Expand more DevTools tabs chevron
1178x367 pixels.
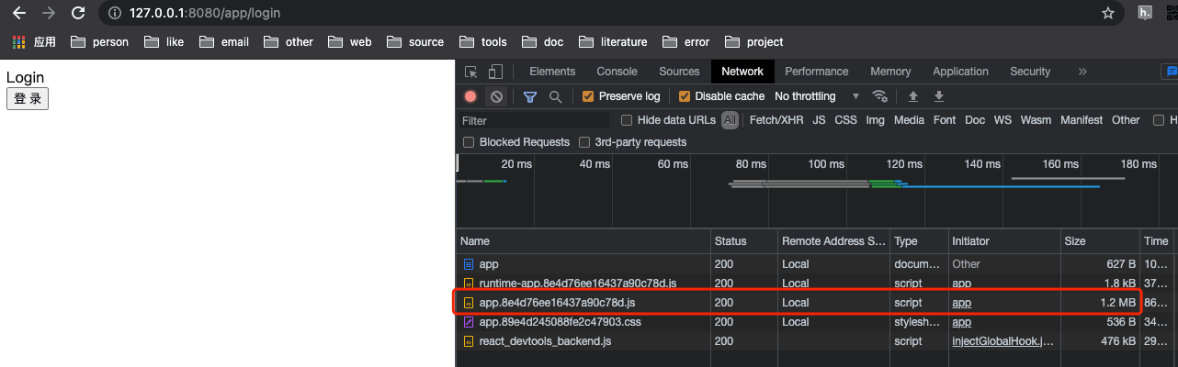1082,72
